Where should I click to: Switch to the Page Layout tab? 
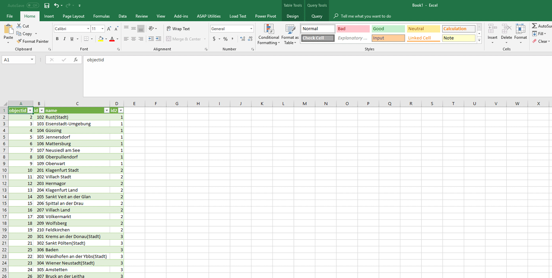point(73,16)
